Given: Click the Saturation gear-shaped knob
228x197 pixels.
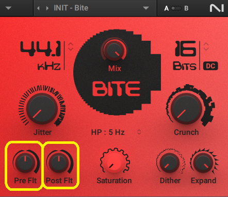Looking at the screenshot, I should click(x=115, y=161).
